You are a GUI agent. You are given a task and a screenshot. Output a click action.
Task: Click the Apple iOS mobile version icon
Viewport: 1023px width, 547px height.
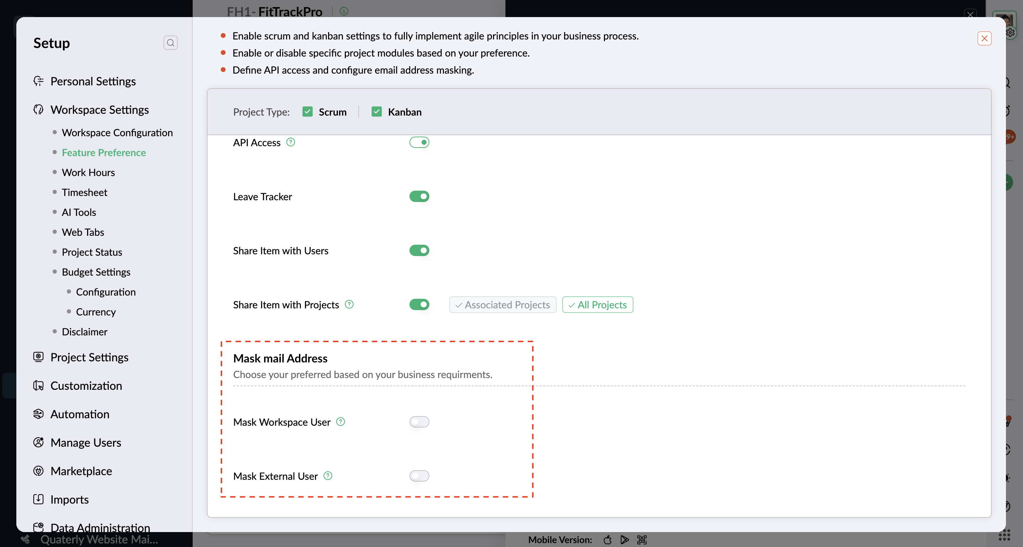click(x=607, y=540)
